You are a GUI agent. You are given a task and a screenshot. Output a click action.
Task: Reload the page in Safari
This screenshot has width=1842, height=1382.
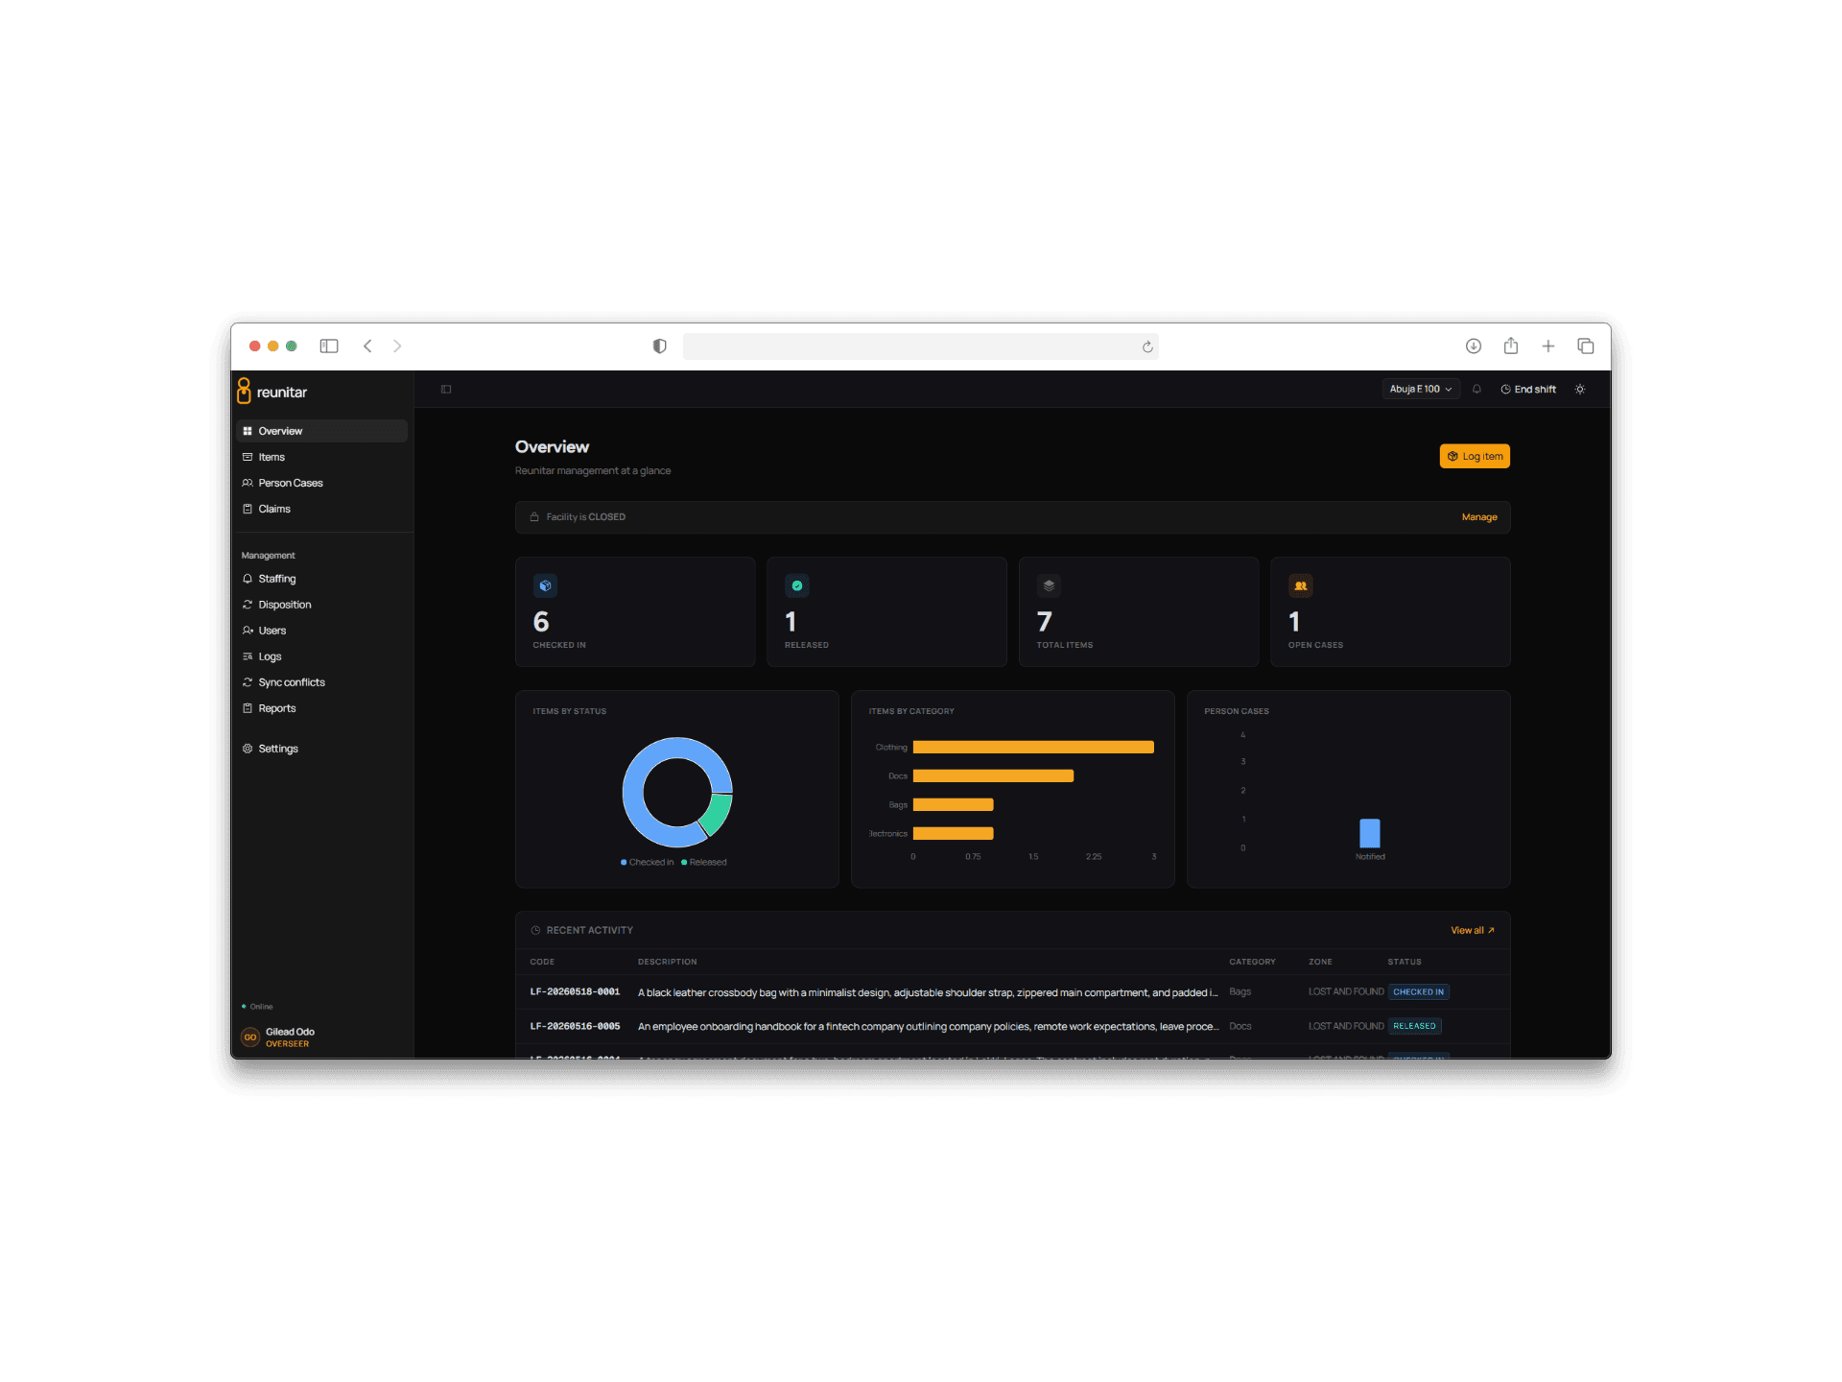point(1147,346)
